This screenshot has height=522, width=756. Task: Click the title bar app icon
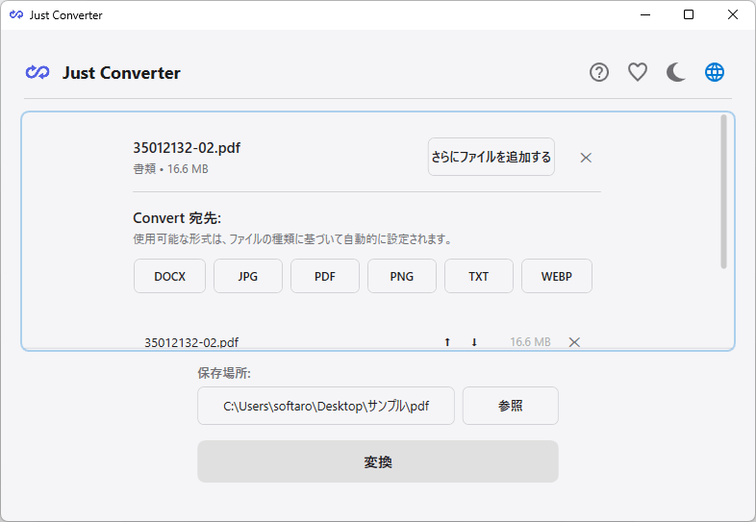(16, 15)
